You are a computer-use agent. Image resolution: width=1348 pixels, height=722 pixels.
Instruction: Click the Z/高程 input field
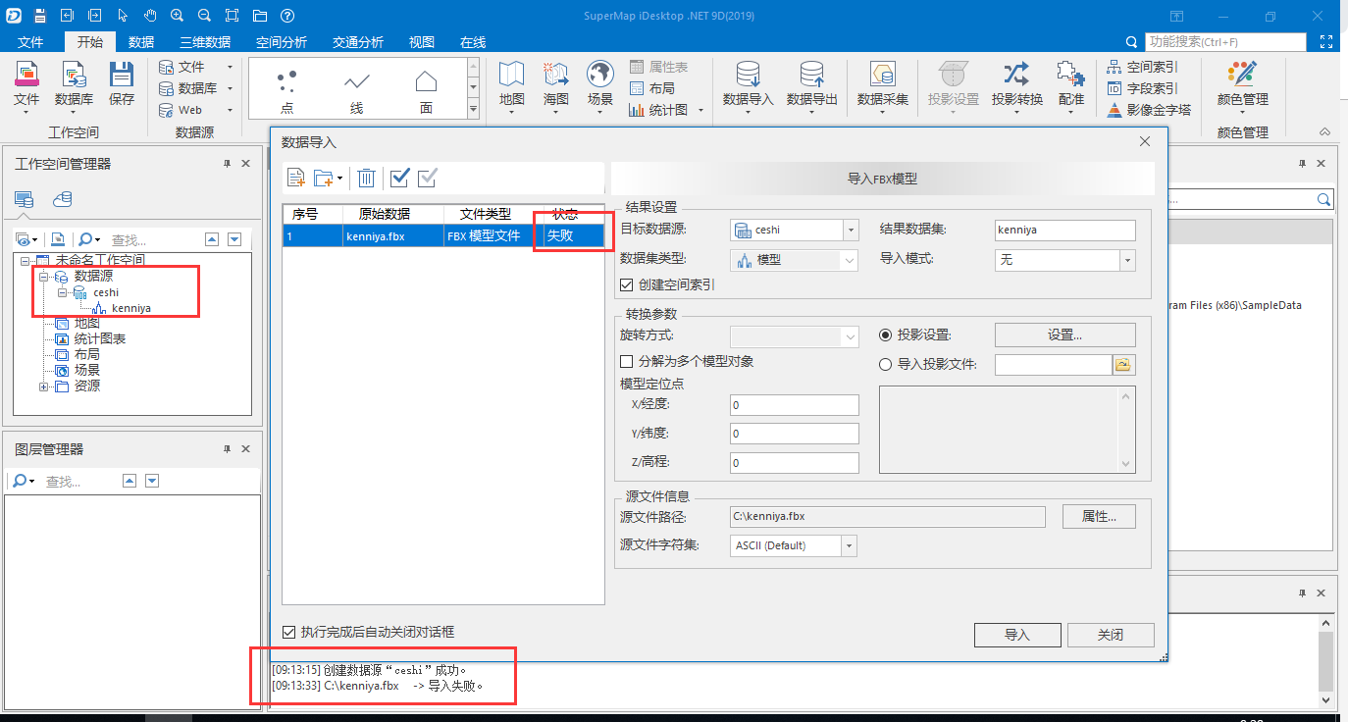795,462
